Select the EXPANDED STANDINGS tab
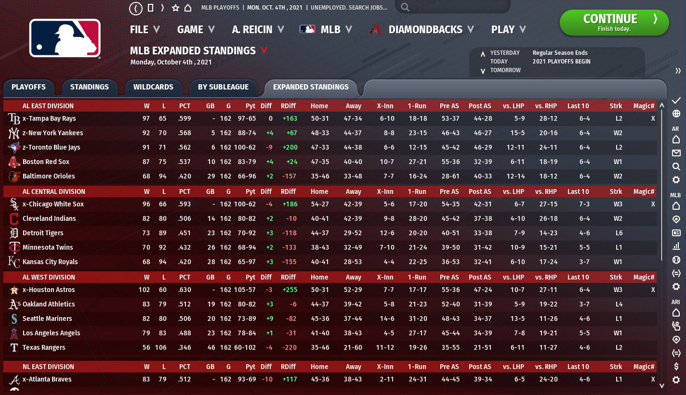 [311, 87]
